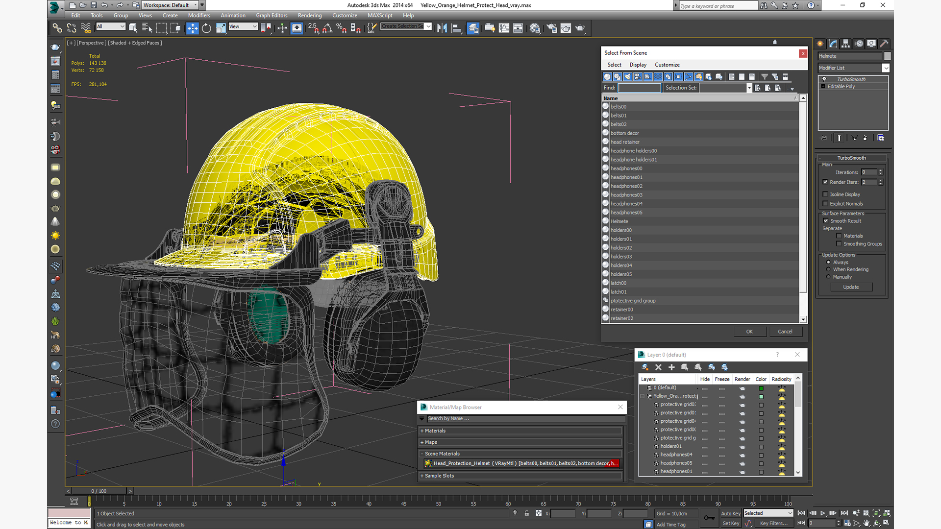
Task: Click the Render Production teapot icon
Action: point(580,28)
